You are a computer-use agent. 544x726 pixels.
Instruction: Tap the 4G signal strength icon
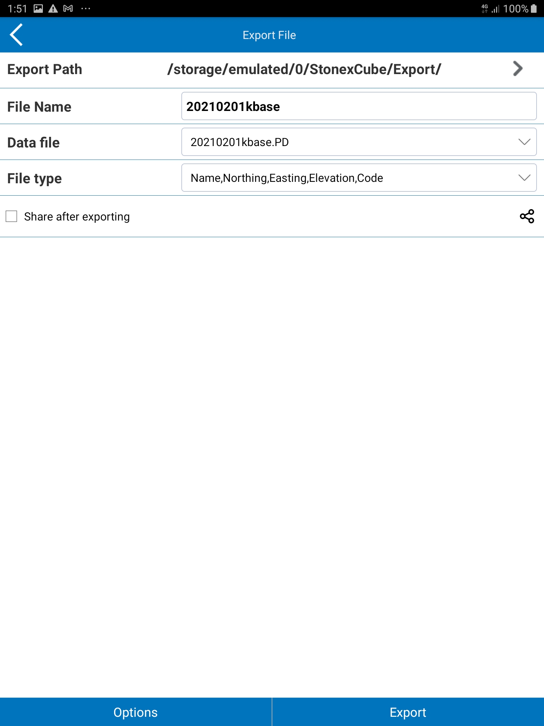pyautogui.click(x=490, y=9)
